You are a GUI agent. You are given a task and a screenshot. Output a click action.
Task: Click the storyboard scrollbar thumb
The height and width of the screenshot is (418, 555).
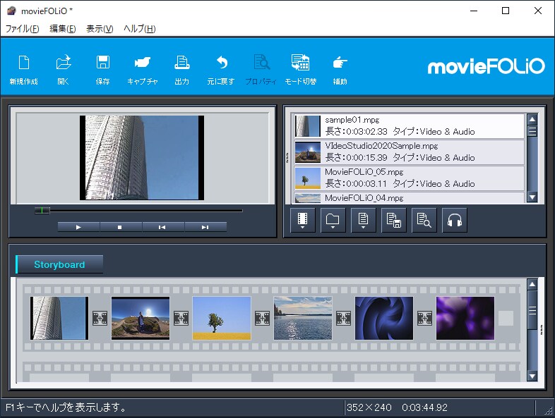pyautogui.click(x=532, y=310)
